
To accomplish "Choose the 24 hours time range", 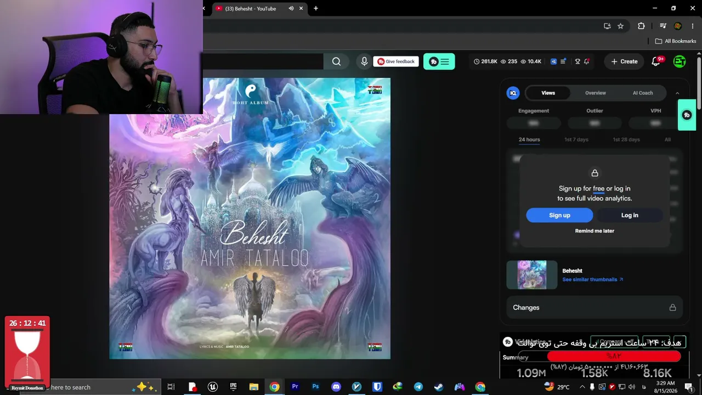I will 529,139.
